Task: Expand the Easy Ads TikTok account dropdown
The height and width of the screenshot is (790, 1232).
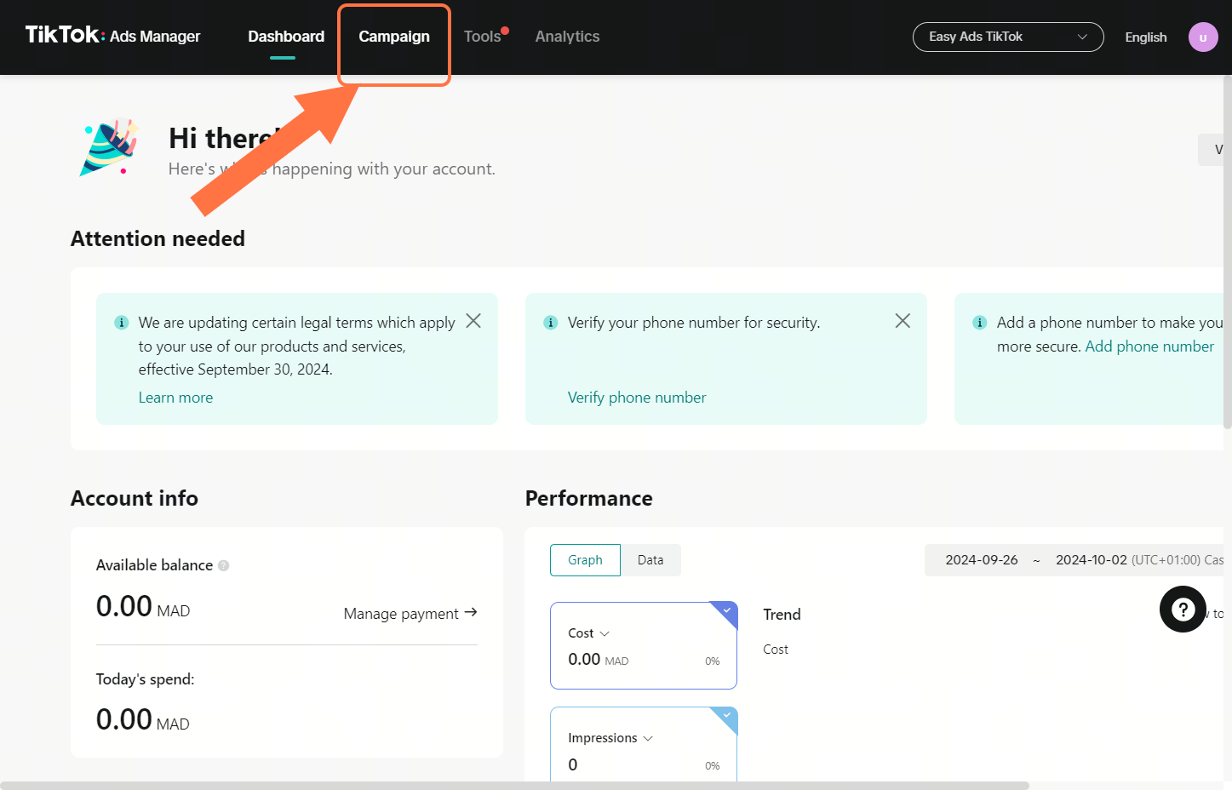Action: tap(1007, 37)
